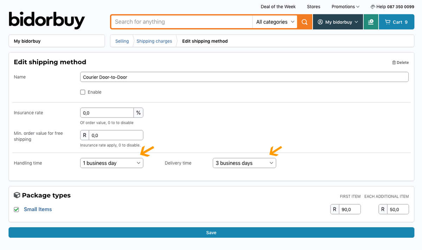
Task: Expand the Promotions menu
Action: tap(345, 7)
